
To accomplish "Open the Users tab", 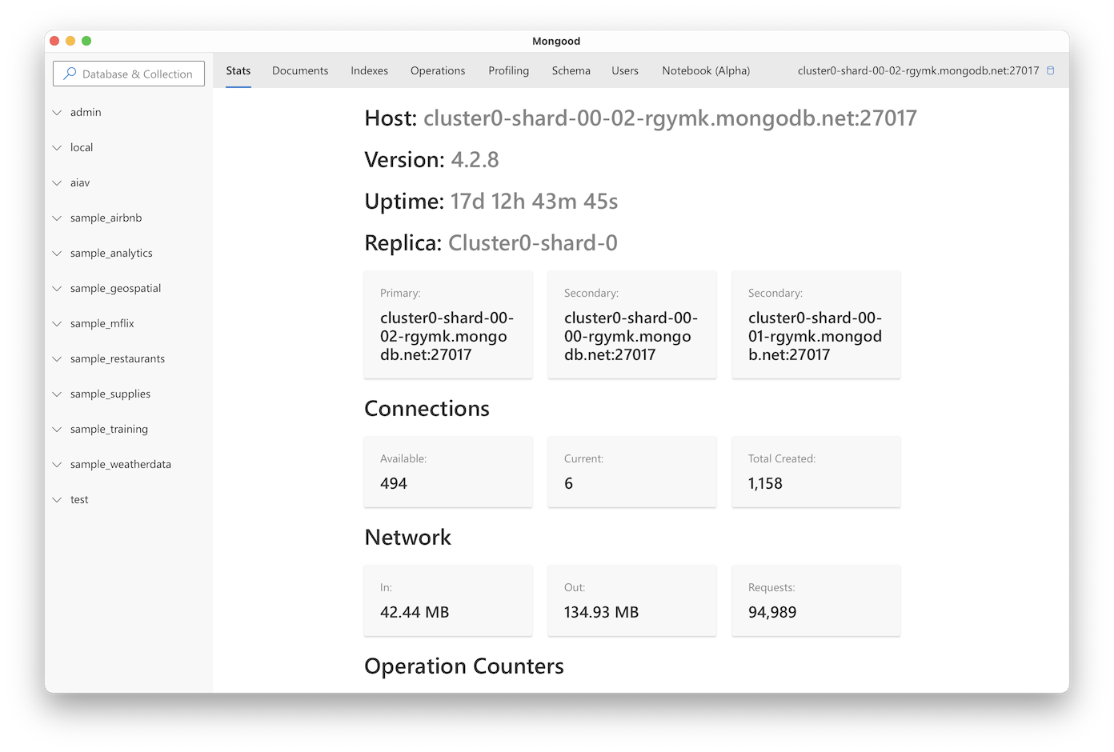I will pyautogui.click(x=625, y=70).
